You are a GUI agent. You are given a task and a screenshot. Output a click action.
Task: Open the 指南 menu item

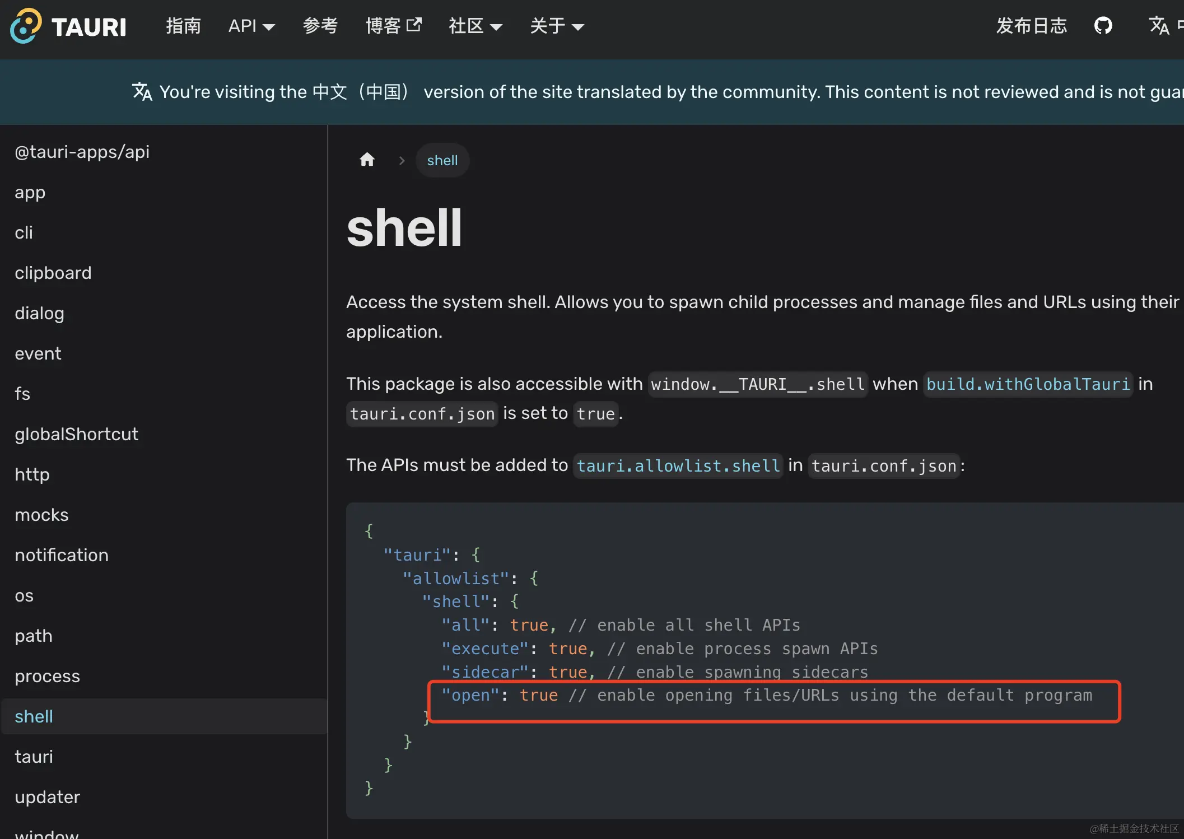pos(183,26)
